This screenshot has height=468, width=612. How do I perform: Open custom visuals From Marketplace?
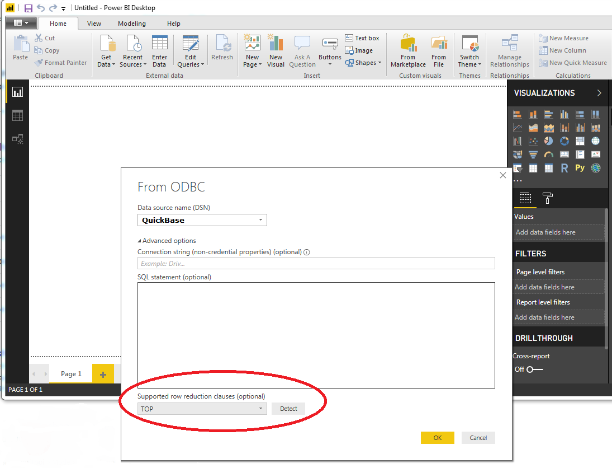[x=408, y=51]
